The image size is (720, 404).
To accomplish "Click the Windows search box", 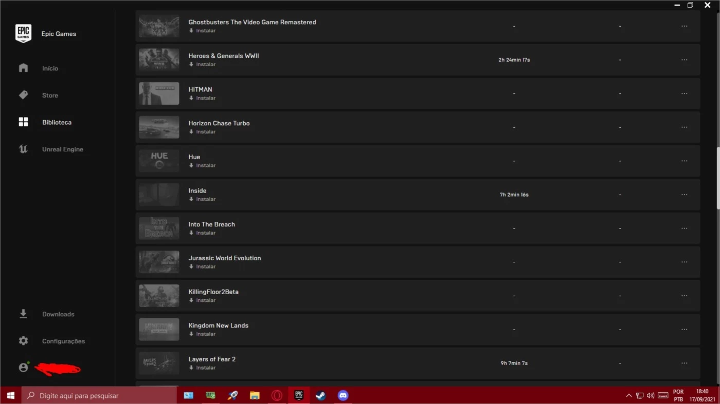I will pos(99,395).
